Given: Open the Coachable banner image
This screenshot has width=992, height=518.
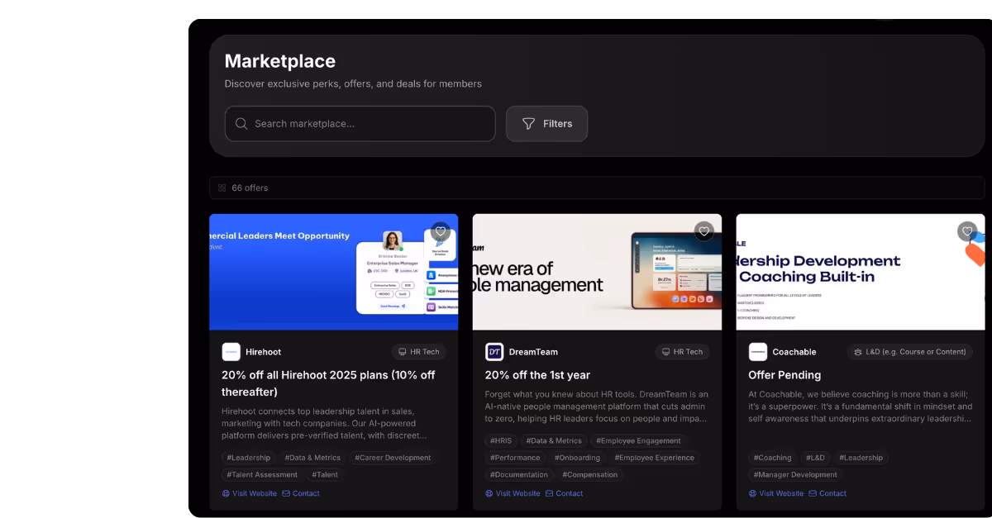Looking at the screenshot, I should [x=861, y=272].
